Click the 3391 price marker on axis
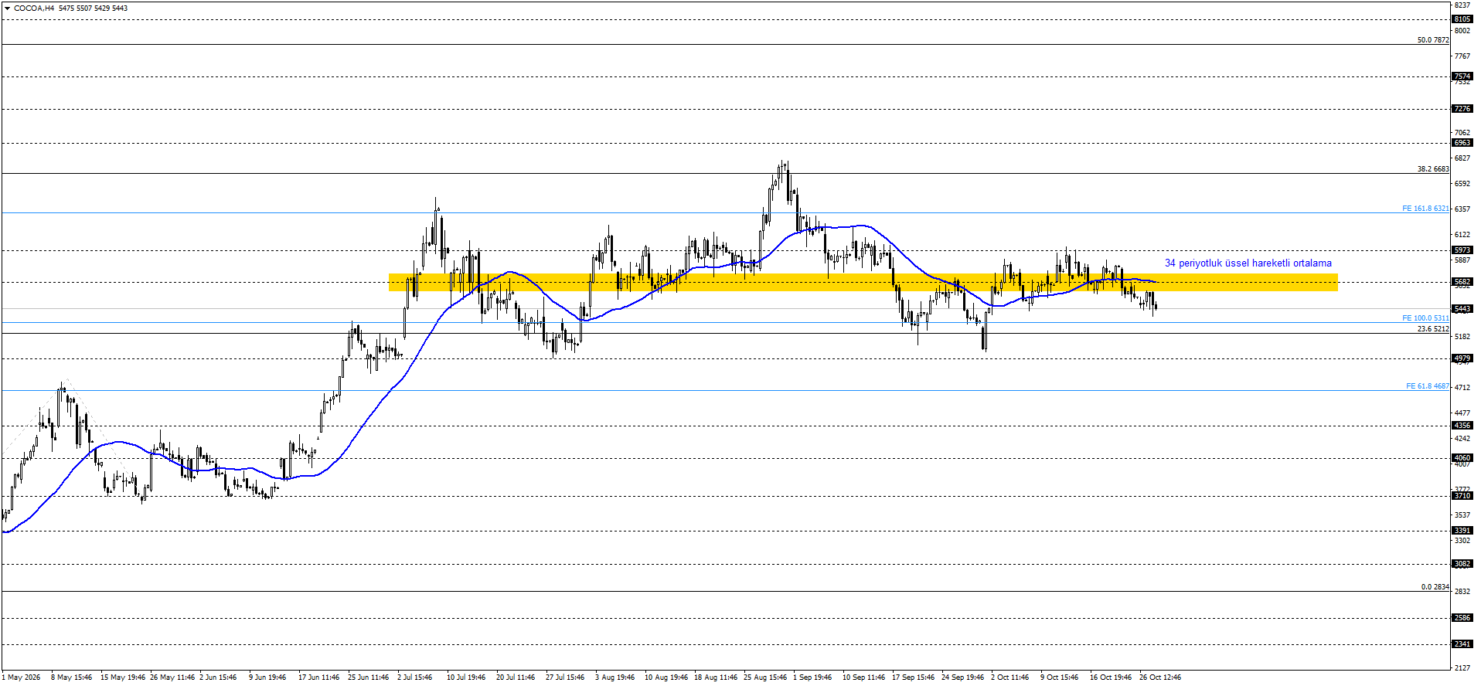Screen dimensions: 1481x686 (1462, 531)
